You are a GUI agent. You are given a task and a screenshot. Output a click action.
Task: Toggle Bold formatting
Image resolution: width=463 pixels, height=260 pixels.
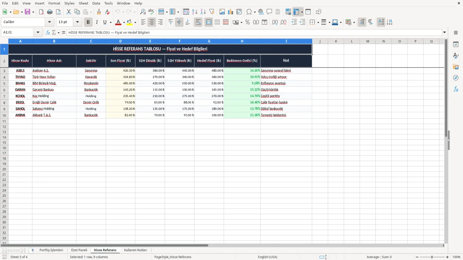[x=88, y=22]
